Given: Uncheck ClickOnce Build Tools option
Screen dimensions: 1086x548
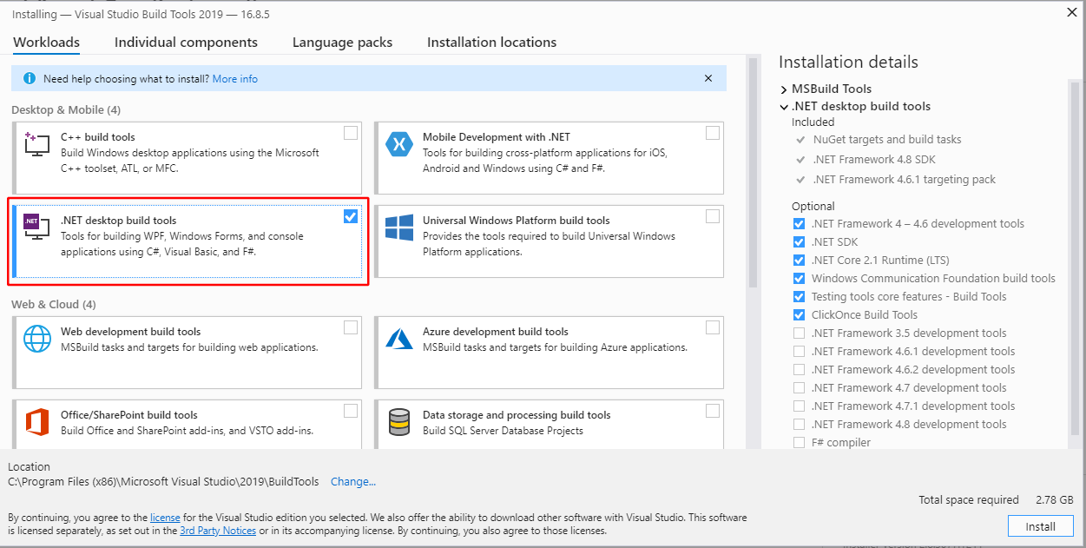Looking at the screenshot, I should point(799,315).
